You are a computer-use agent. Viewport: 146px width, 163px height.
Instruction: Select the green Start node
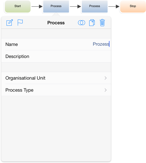pos(18,7)
